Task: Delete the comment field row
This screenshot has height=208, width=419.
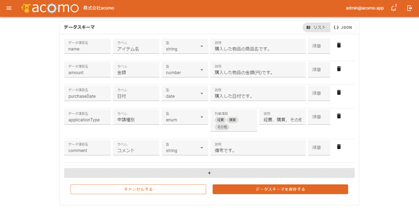Action: point(339,147)
